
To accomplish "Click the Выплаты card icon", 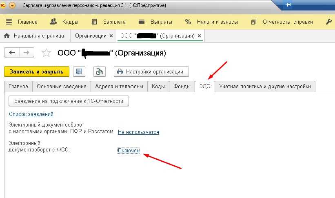I will coord(142,22).
